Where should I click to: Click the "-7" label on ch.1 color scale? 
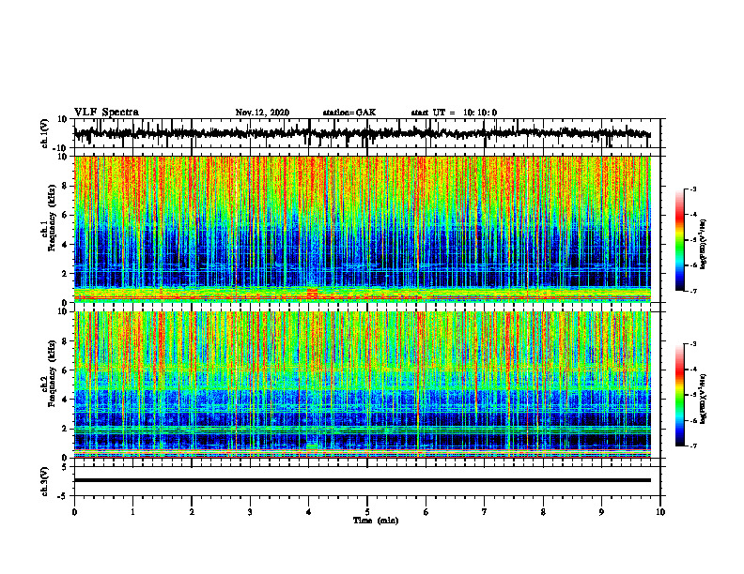(692, 291)
